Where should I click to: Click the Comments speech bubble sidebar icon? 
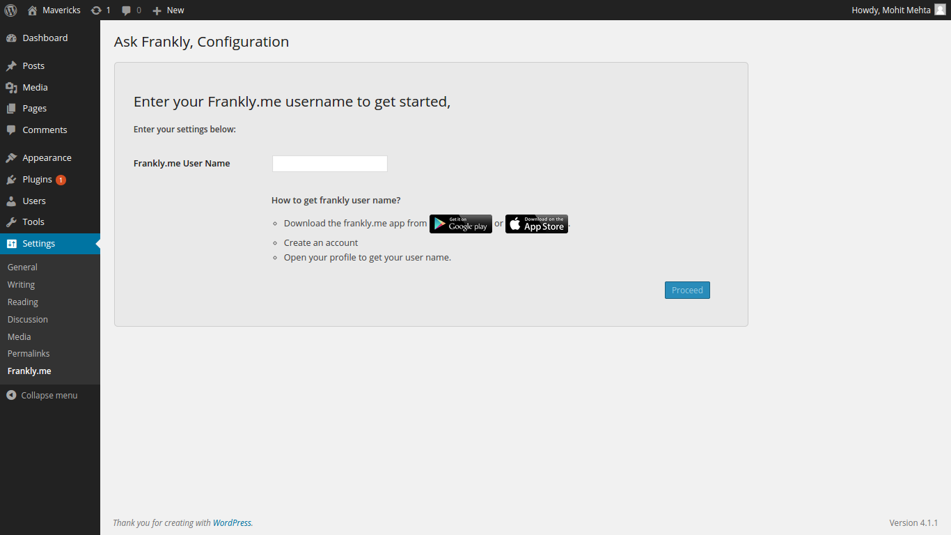tap(11, 130)
